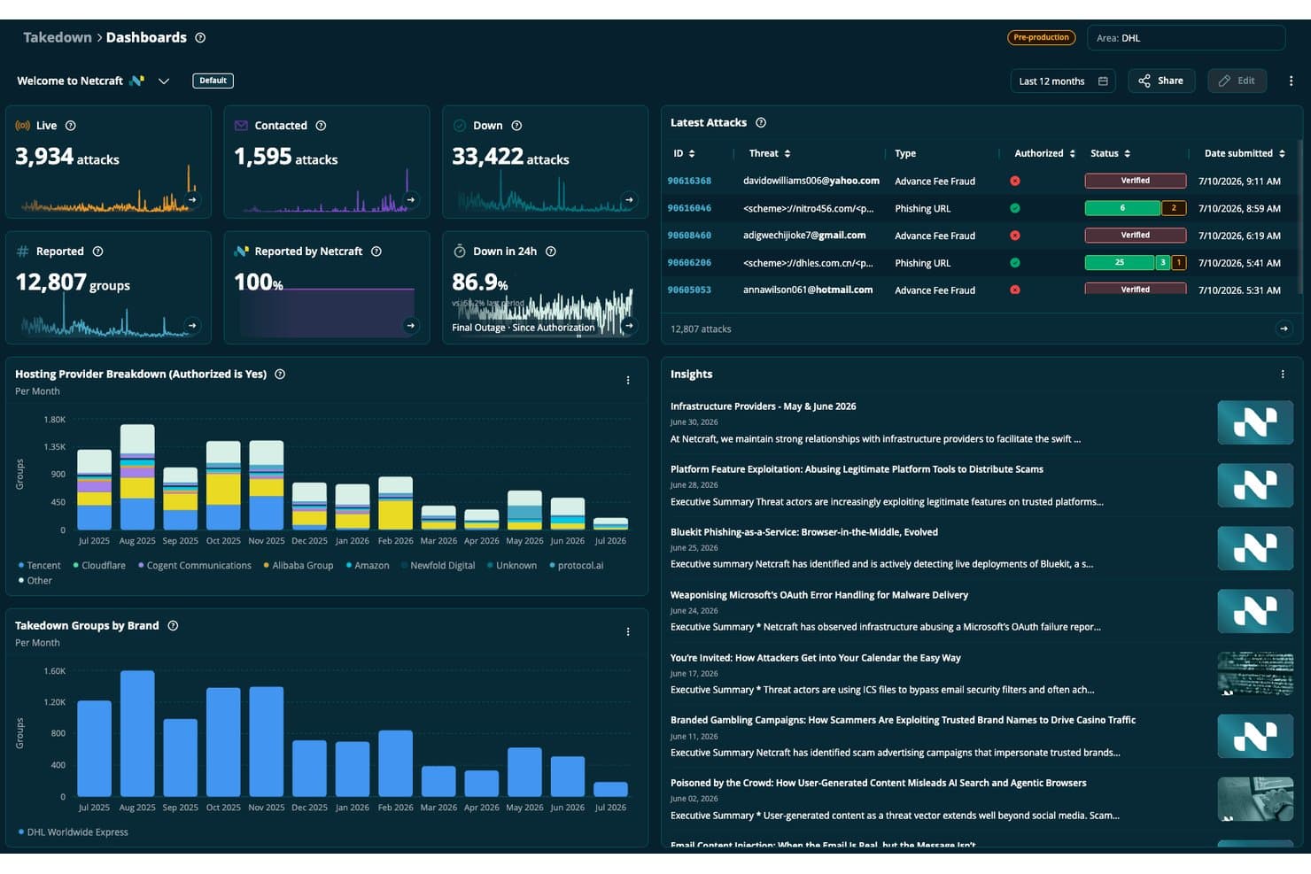Open the Down attacks arrow button
This screenshot has height=874, width=1311.
tap(629, 200)
